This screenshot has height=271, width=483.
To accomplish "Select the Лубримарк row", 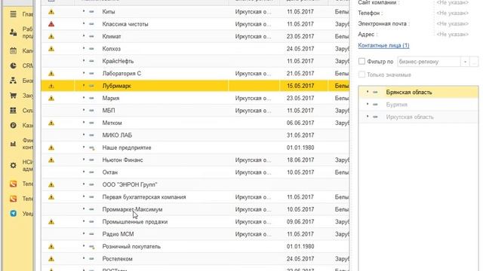I will tap(195, 86).
